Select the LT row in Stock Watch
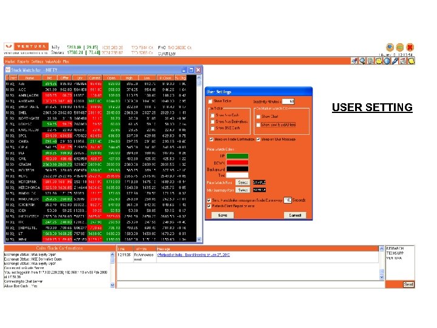Screen dimensions: 437x328 tap(101, 233)
